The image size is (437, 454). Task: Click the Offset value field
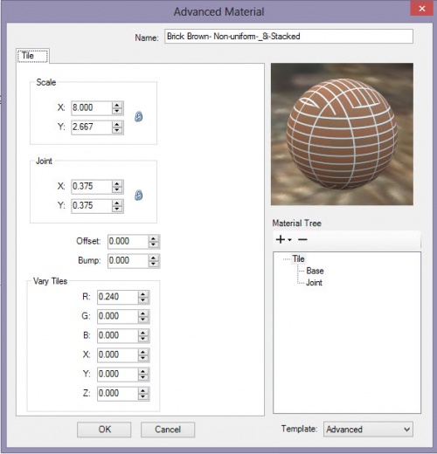128,241
